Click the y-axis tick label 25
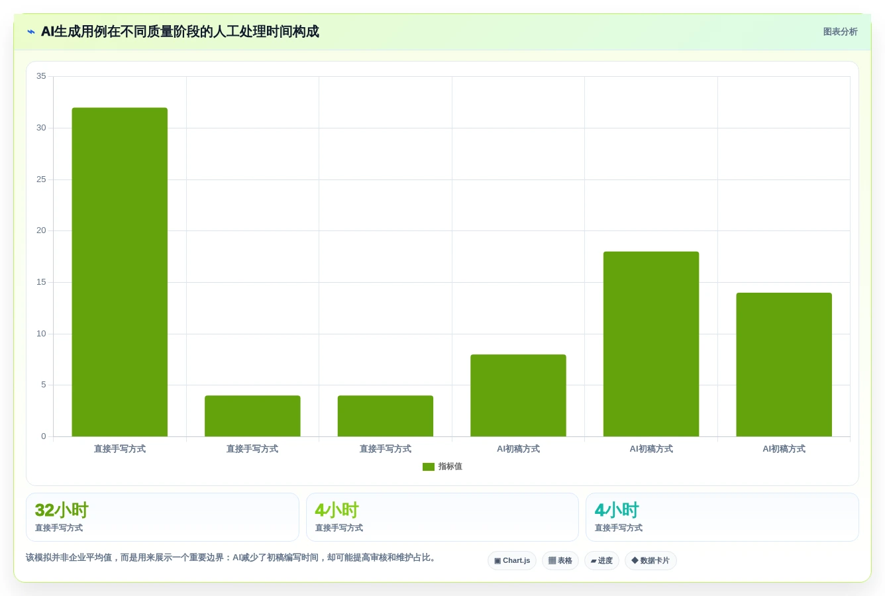885x596 pixels. [41, 179]
